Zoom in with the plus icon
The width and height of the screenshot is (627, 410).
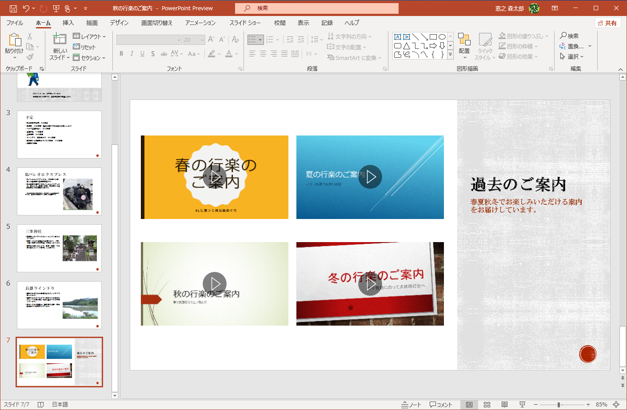click(x=588, y=405)
